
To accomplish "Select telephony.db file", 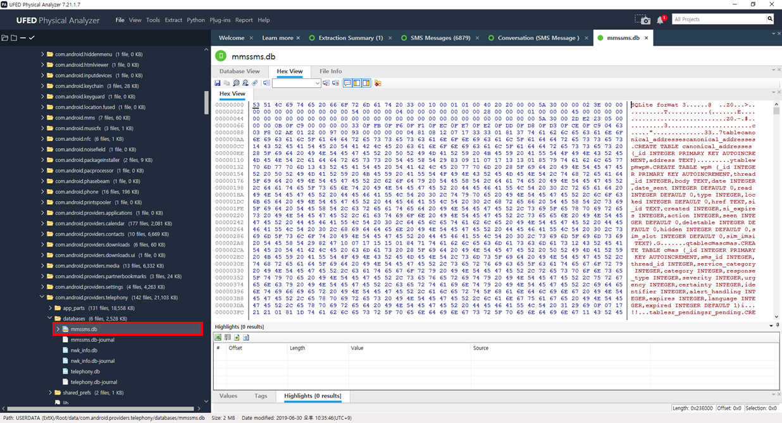I will click(x=85, y=372).
